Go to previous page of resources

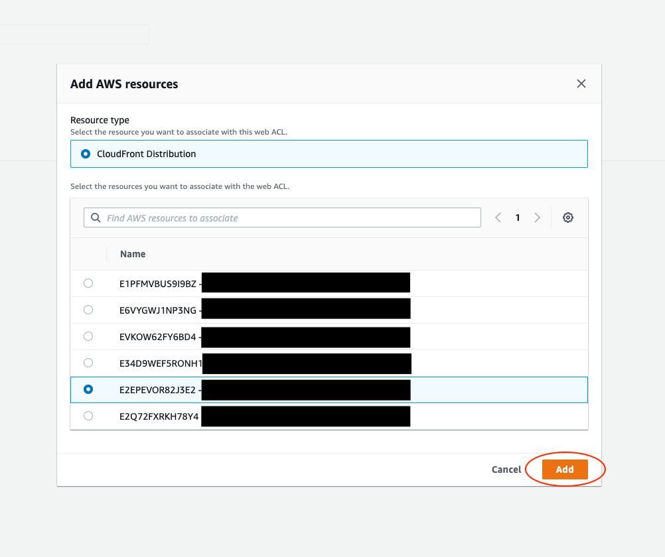click(x=498, y=217)
